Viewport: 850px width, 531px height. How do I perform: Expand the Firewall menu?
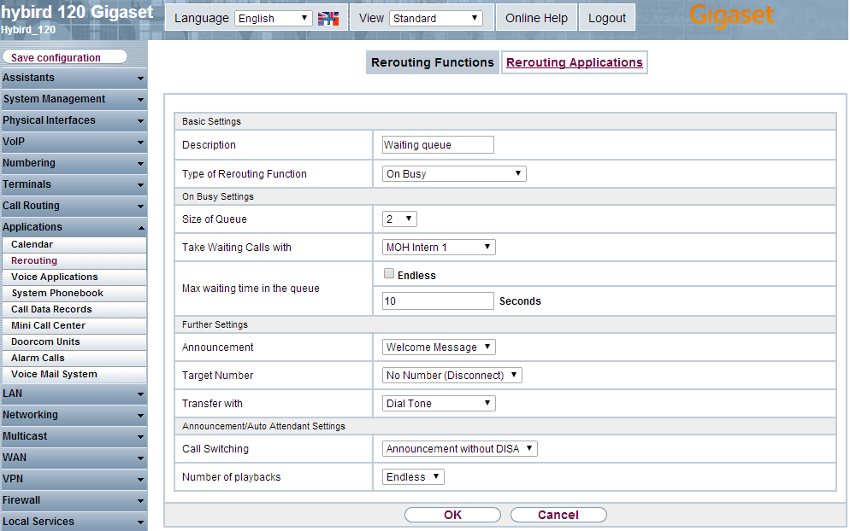click(74, 500)
